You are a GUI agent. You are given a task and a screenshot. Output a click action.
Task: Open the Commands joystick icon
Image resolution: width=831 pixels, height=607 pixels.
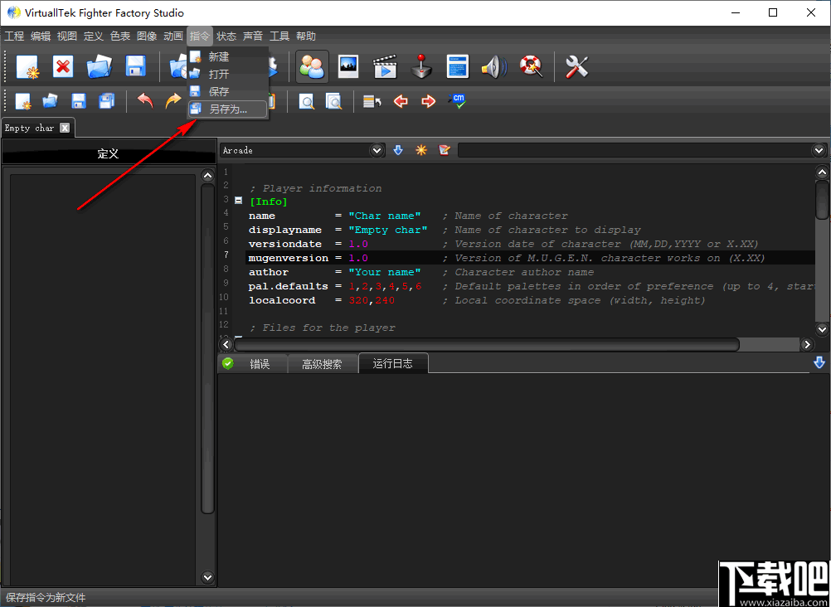point(422,67)
